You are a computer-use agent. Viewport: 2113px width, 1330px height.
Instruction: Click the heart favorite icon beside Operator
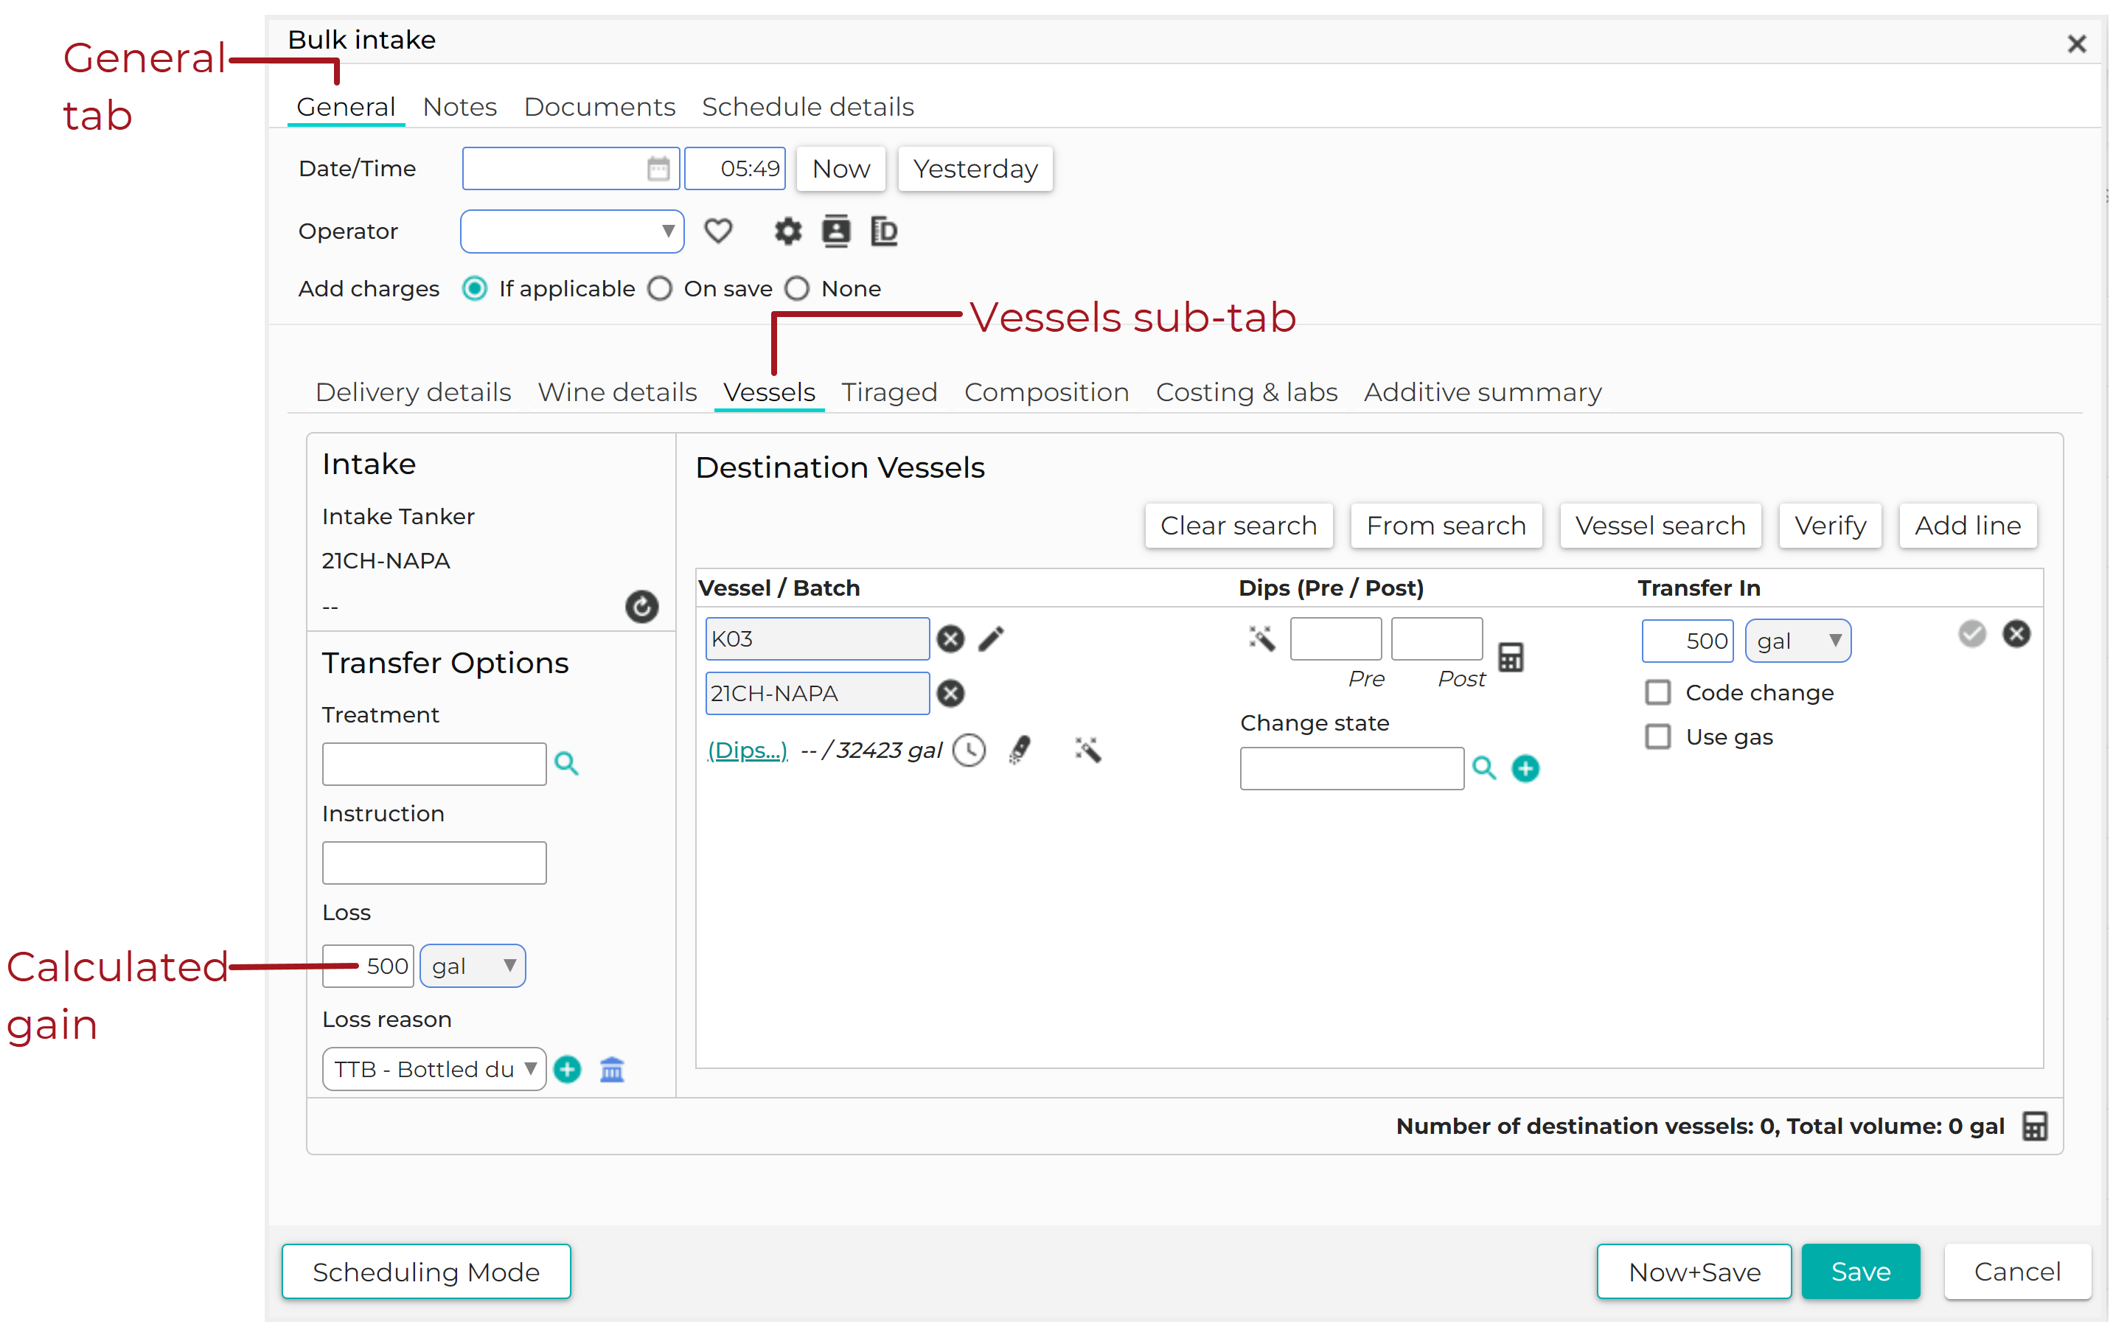point(718,231)
